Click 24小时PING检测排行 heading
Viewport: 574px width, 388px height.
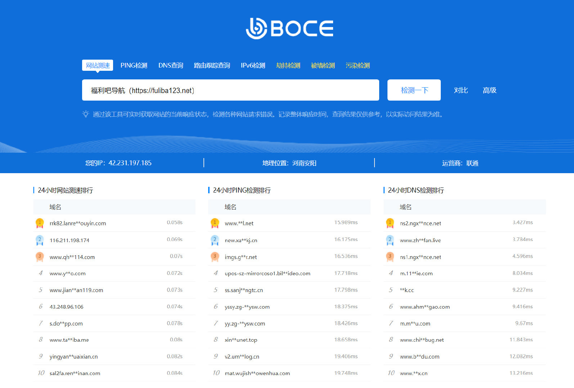pyautogui.click(x=242, y=190)
